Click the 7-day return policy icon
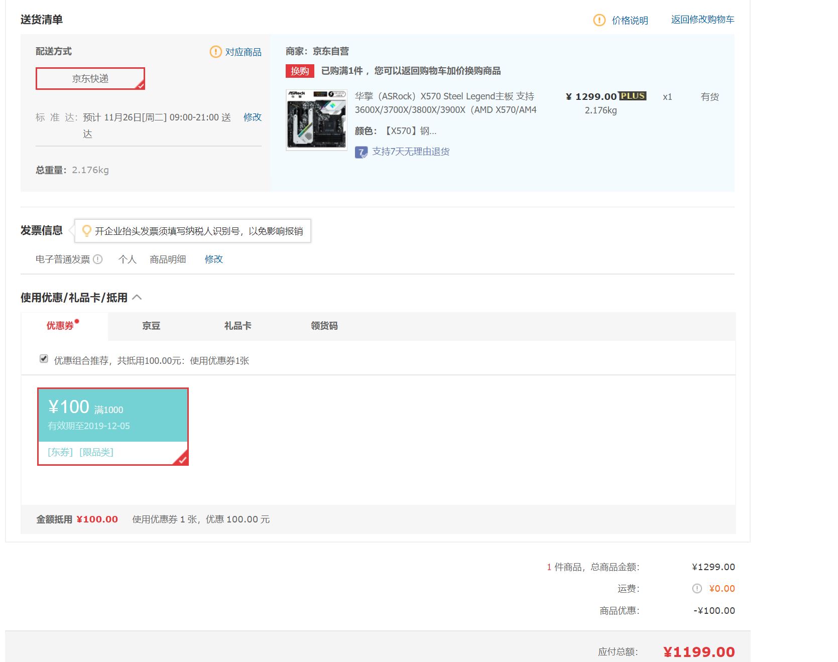The image size is (838, 662). pos(361,152)
